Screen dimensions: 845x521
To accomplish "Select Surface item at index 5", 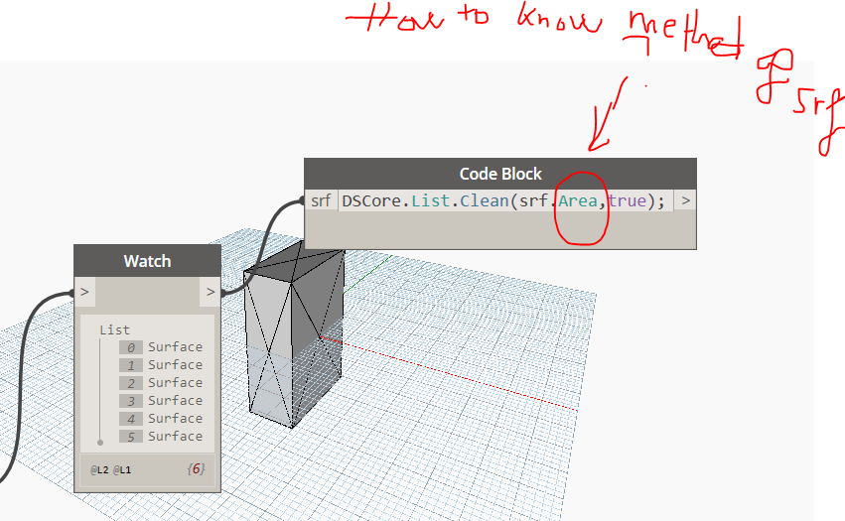I will (161, 436).
